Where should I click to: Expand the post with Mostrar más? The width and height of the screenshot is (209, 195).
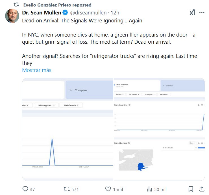(37, 70)
